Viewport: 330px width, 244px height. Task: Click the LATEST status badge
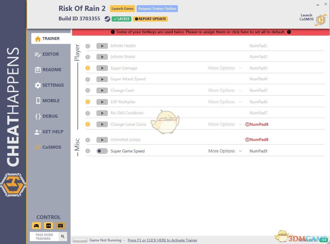tap(121, 19)
